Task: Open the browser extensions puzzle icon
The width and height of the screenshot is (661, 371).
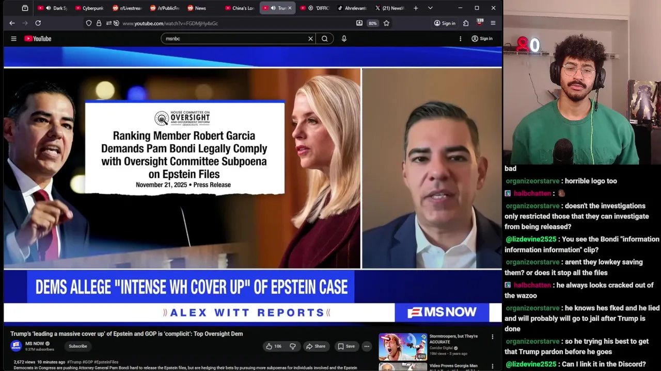Action: click(x=466, y=23)
